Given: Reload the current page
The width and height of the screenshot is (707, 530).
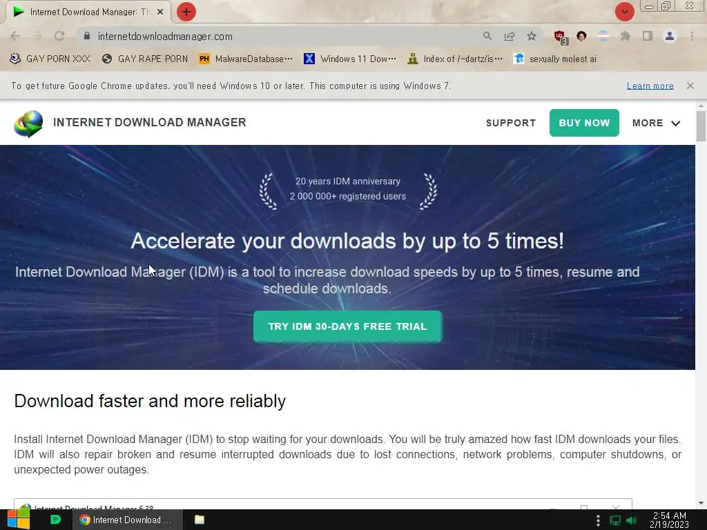Looking at the screenshot, I should coord(59,36).
